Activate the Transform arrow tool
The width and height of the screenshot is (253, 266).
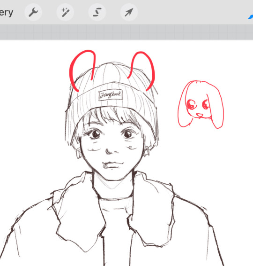pyautogui.click(x=129, y=12)
